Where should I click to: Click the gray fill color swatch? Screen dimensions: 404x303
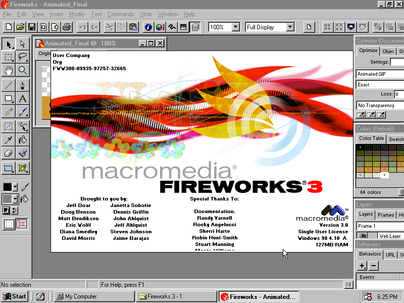coord(7,199)
